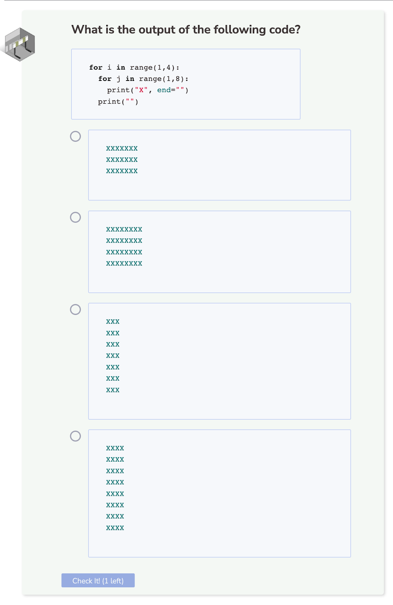Click the code snippet box showing the nested loops
This screenshot has width=393, height=605.
pos(185,84)
